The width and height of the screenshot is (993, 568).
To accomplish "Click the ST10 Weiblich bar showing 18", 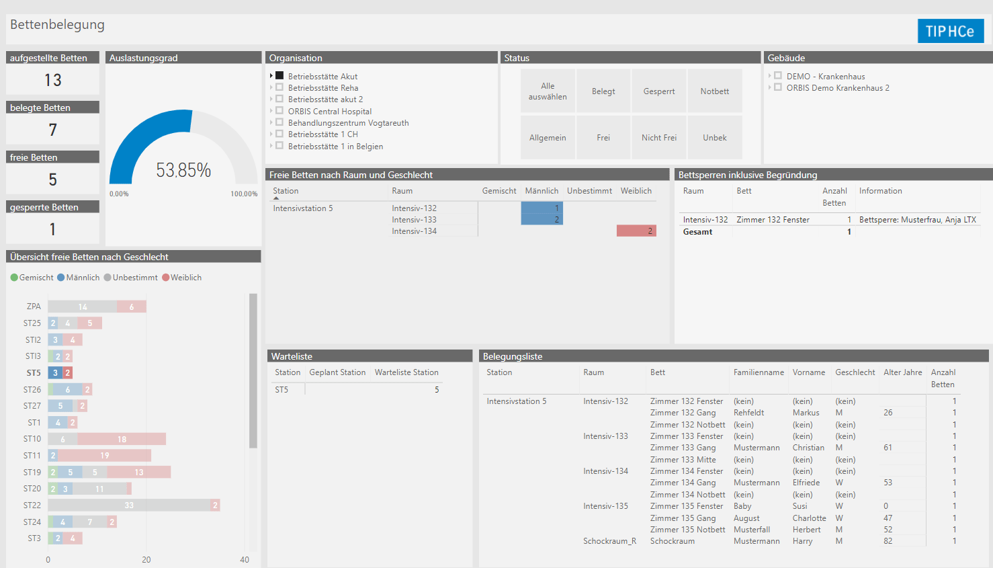I will click(122, 439).
